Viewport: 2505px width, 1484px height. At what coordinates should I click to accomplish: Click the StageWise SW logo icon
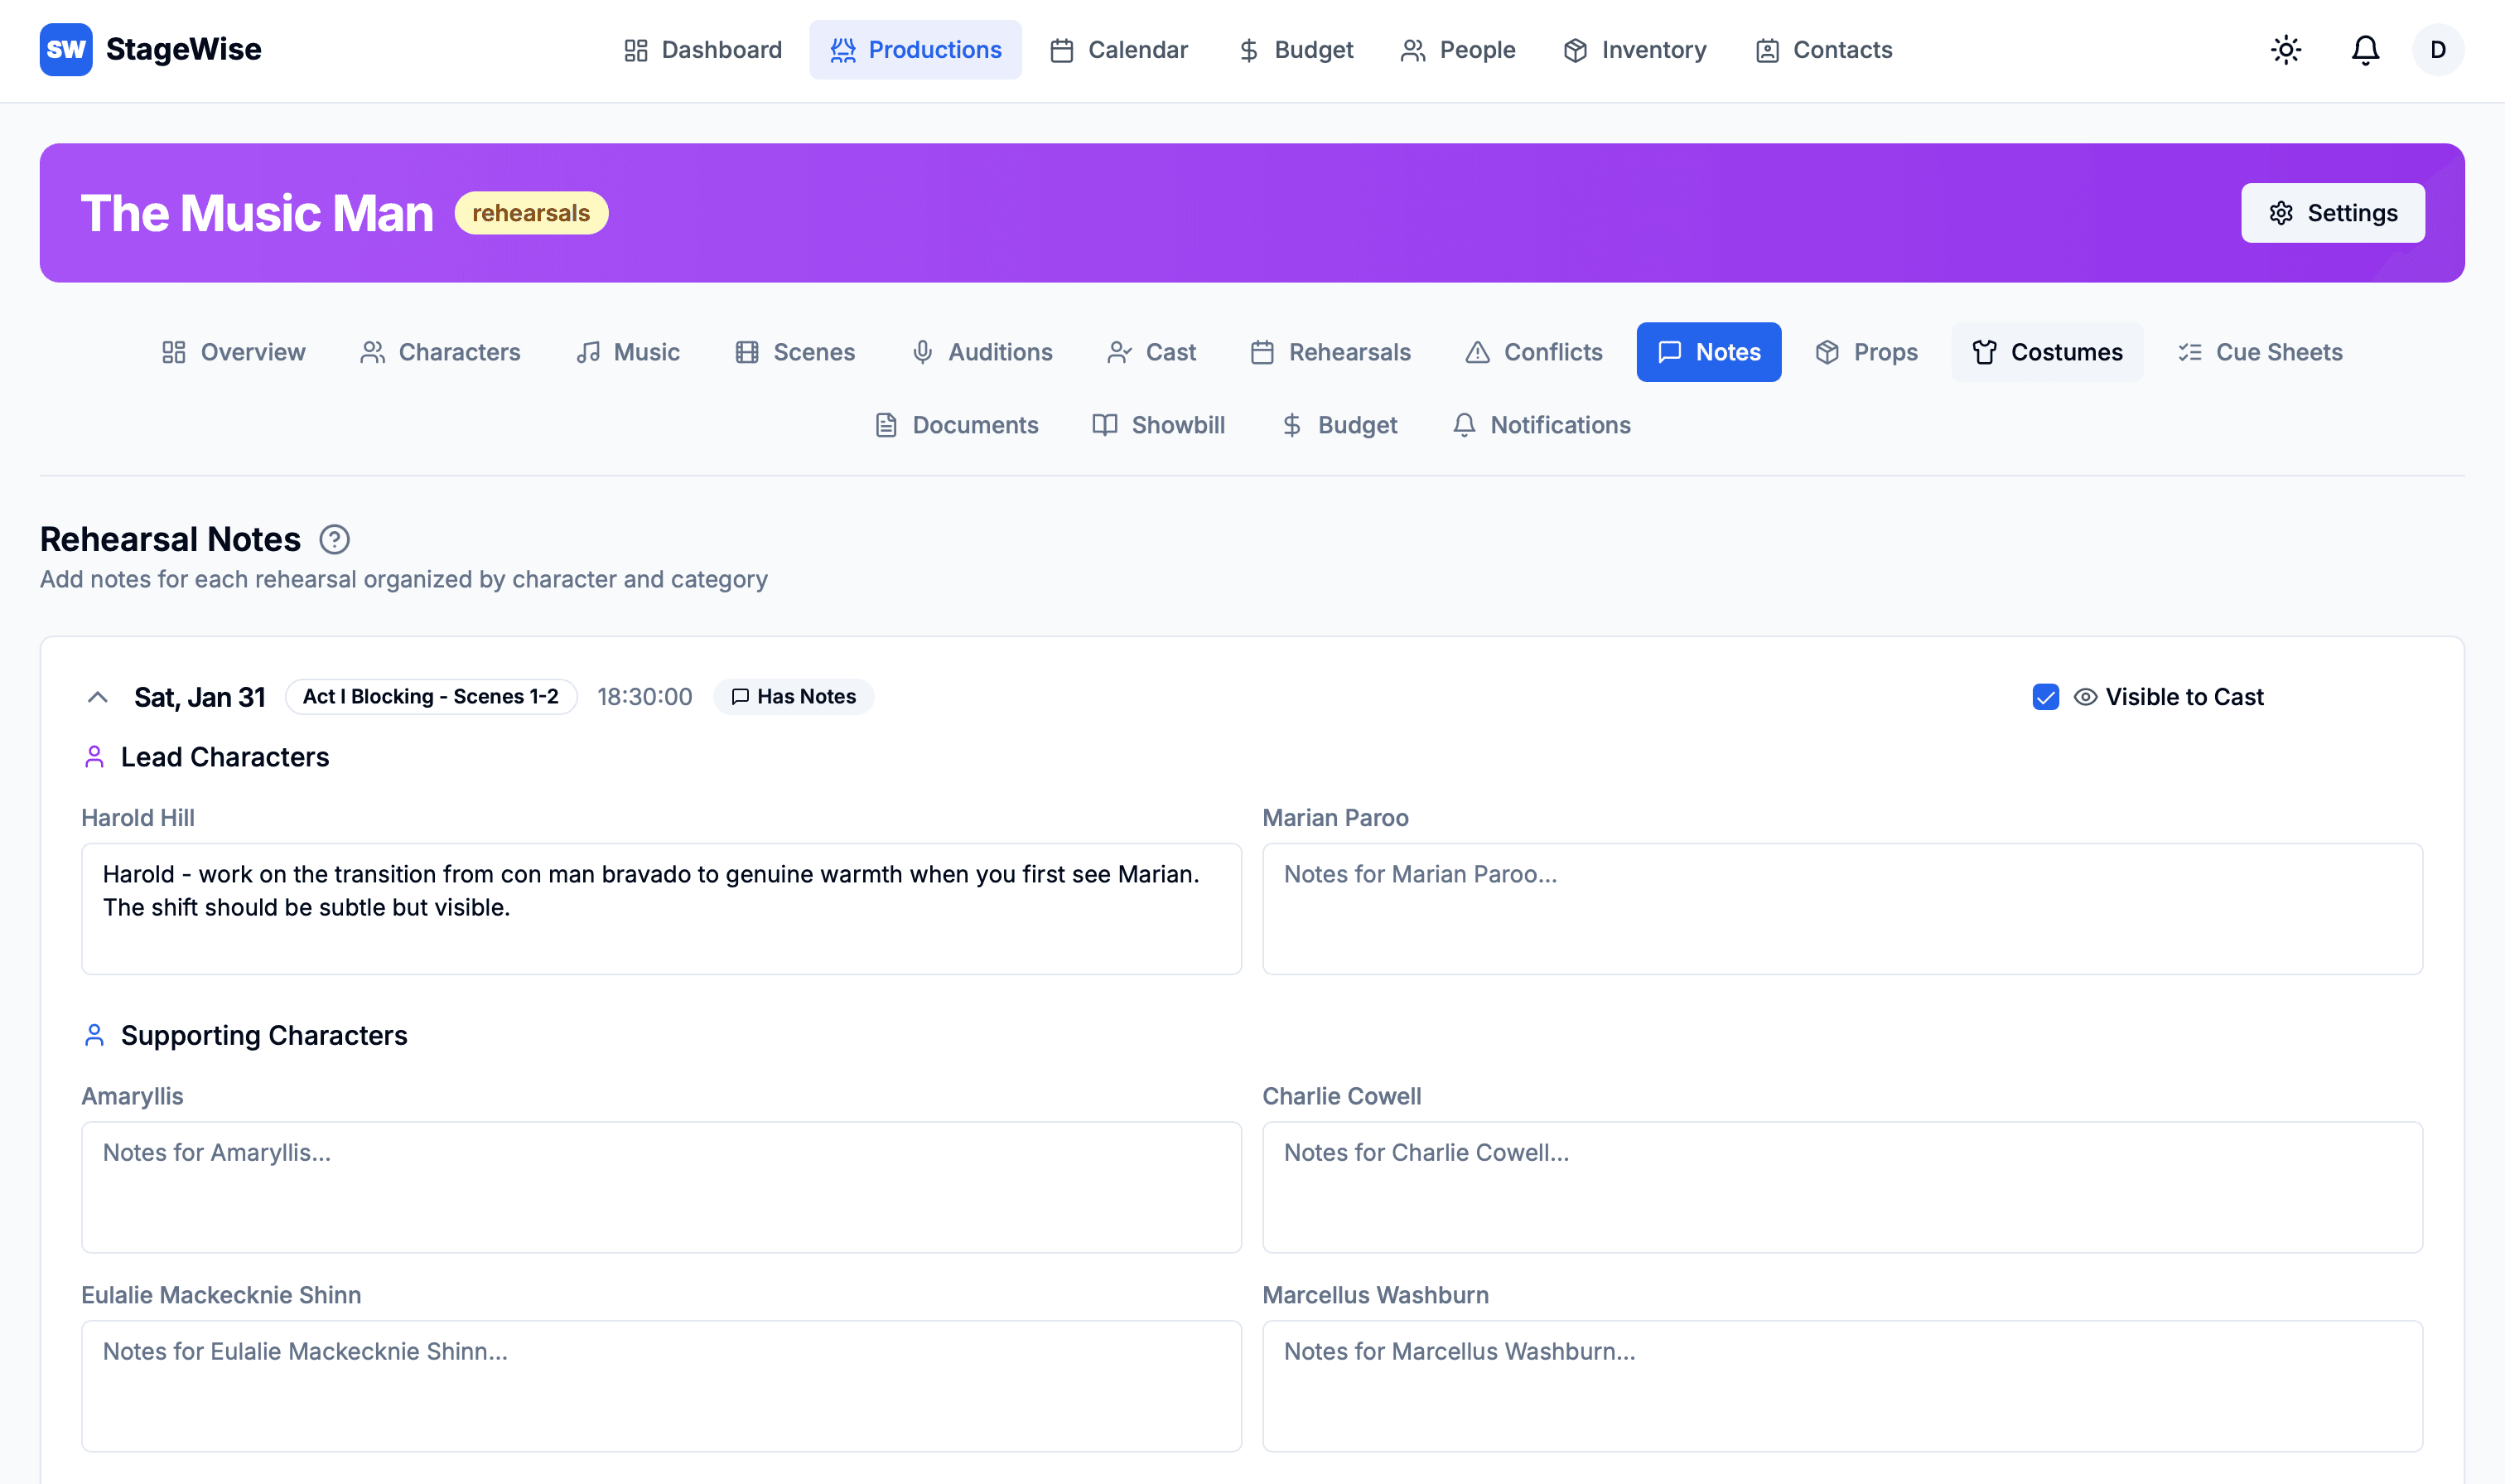coord(66,50)
